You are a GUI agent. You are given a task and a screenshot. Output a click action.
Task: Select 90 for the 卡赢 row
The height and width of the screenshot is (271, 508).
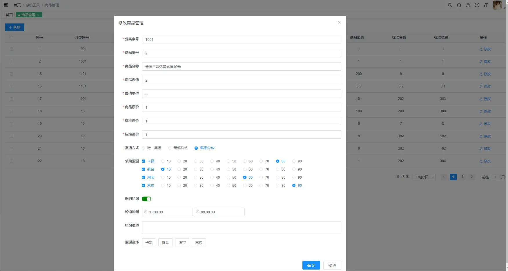297,161
